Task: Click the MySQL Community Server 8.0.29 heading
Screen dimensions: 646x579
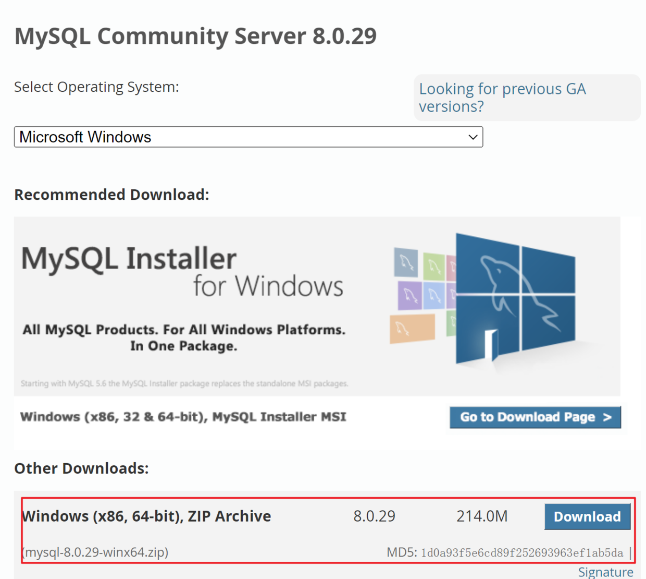Action: click(x=195, y=36)
